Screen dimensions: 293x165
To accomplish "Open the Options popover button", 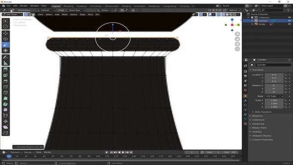I will pyautogui.click(x=234, y=10).
